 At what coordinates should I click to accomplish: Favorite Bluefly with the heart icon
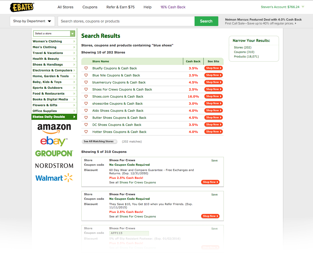tap(86, 68)
